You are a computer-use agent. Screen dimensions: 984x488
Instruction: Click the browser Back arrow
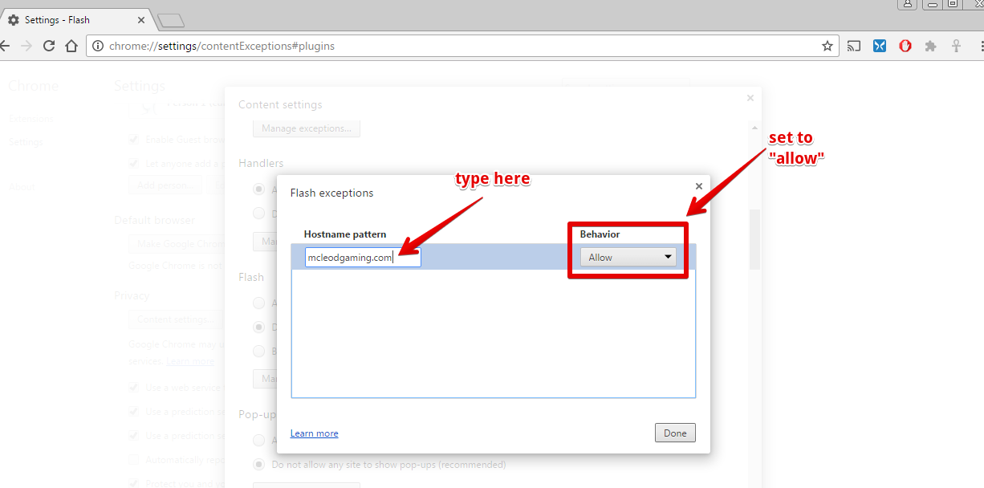point(5,46)
